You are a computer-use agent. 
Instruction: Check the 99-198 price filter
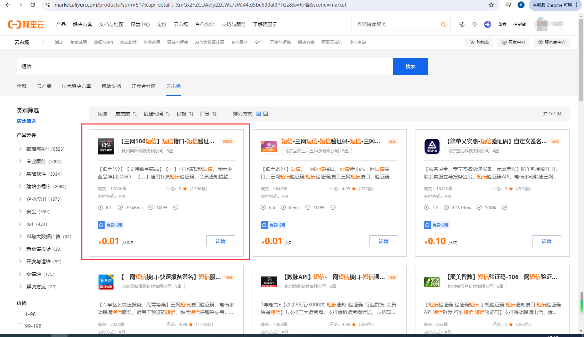click(19, 326)
